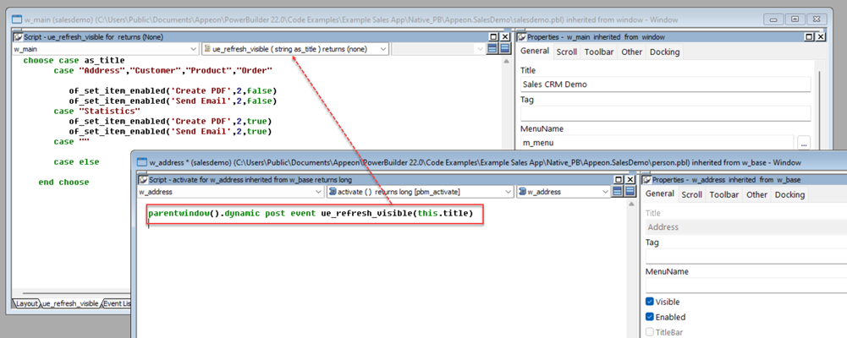Click the prototype view icon in w_main script pane
The width and height of the screenshot is (847, 338).
[x=492, y=49]
